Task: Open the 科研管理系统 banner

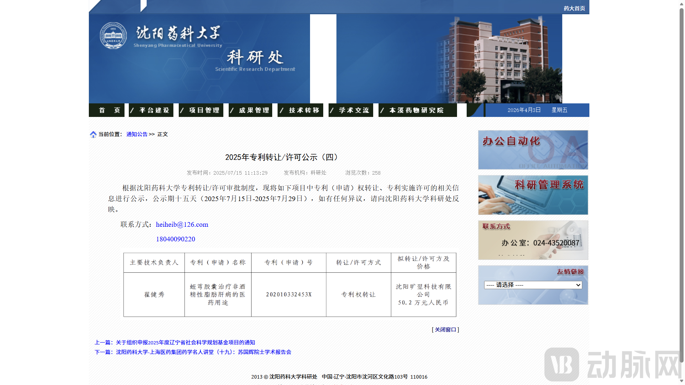Action: (532, 195)
